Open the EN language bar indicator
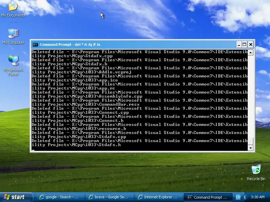 [238, 197]
